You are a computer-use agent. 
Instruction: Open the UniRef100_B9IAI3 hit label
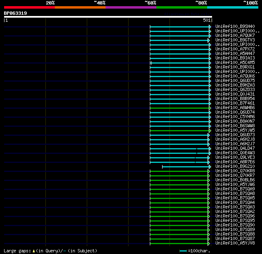click(235, 58)
